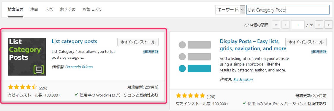Click Display Posts 最終更新 text
Viewport: 334px width, 111px height.
pos(311,96)
